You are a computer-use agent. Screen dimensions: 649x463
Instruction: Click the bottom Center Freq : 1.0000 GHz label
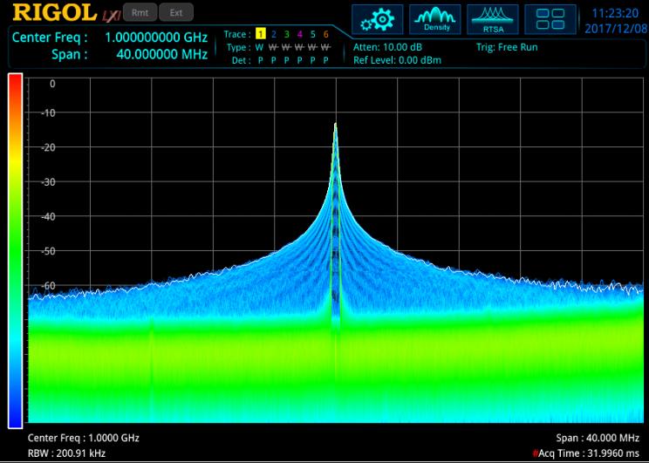tap(83, 438)
